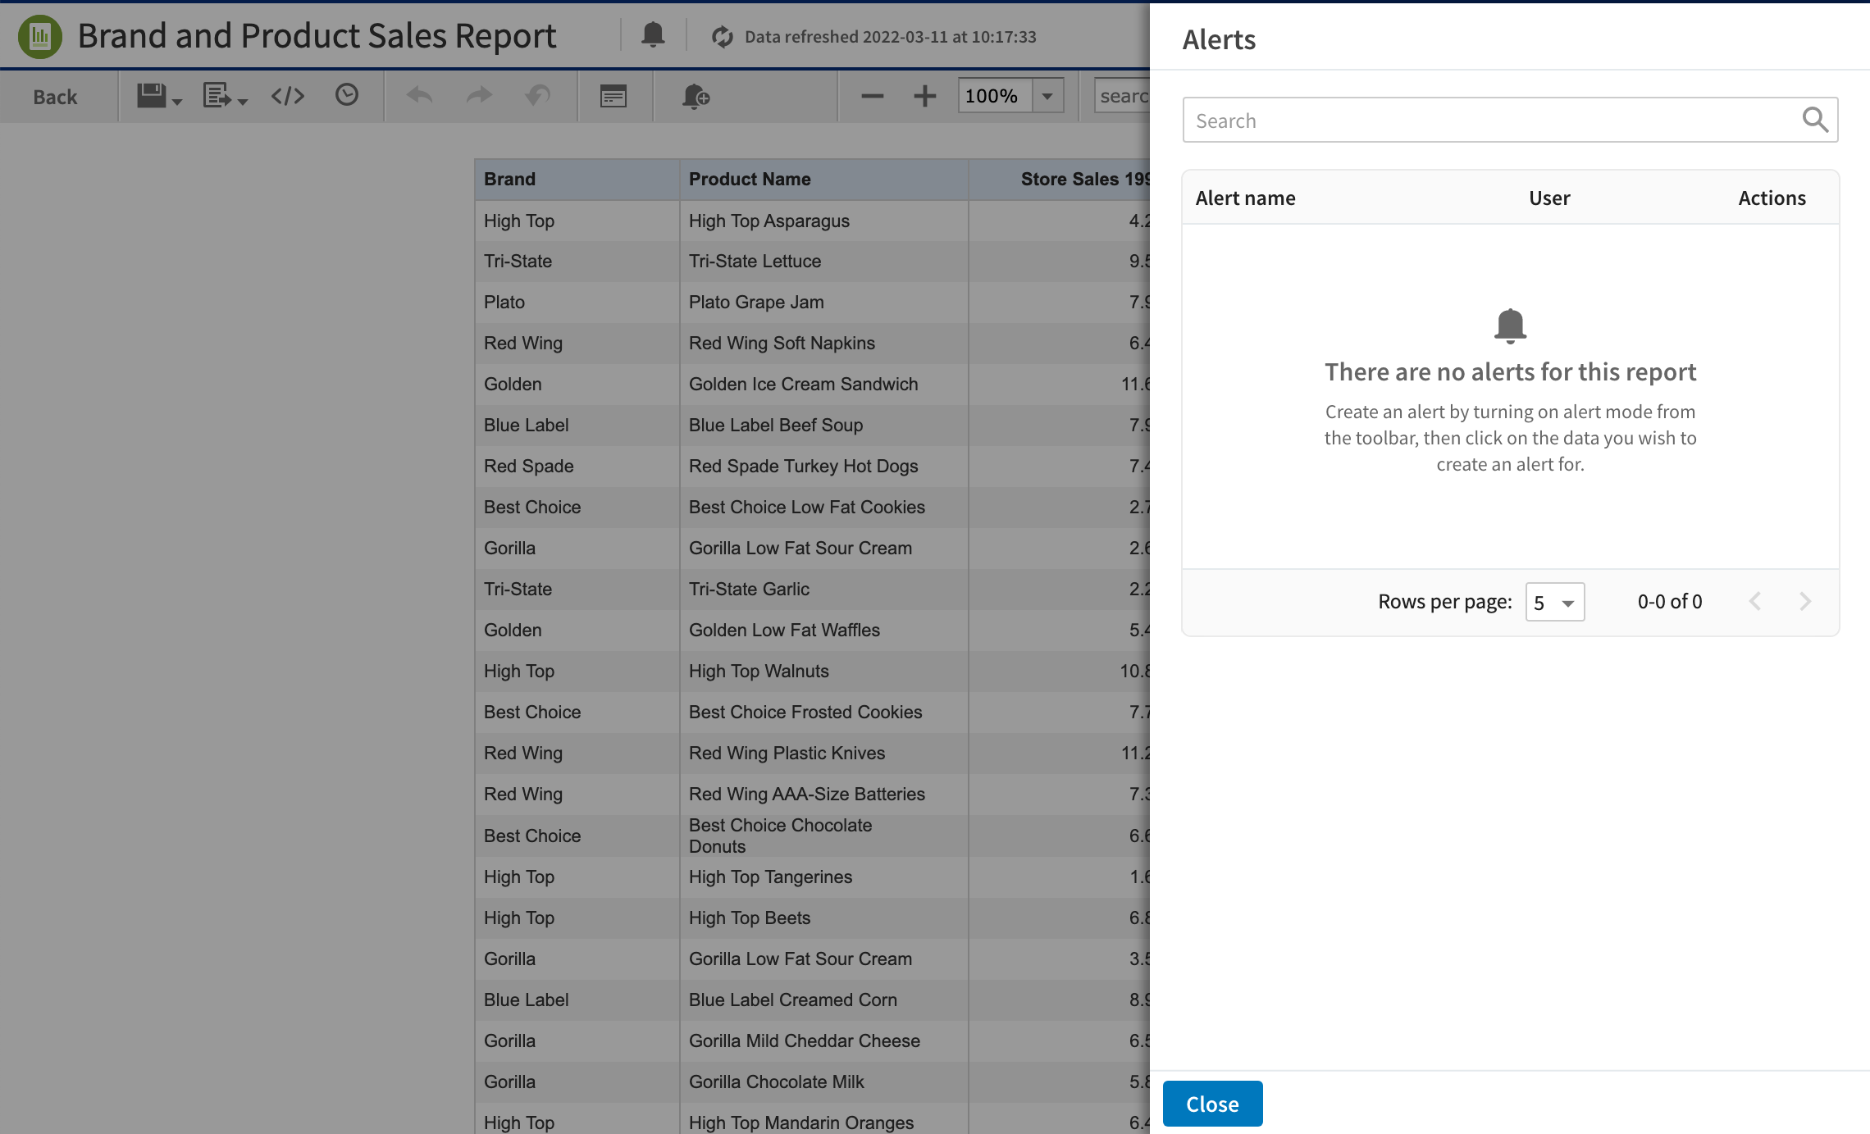Open alerts via bell icon in header

click(x=653, y=35)
